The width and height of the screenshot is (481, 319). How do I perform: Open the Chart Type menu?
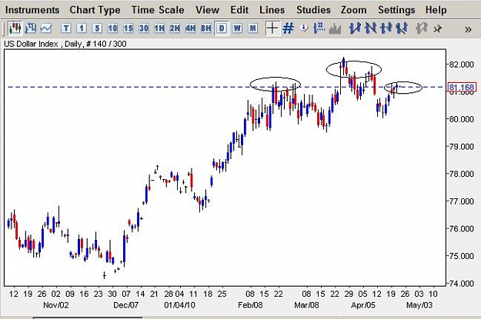point(95,10)
